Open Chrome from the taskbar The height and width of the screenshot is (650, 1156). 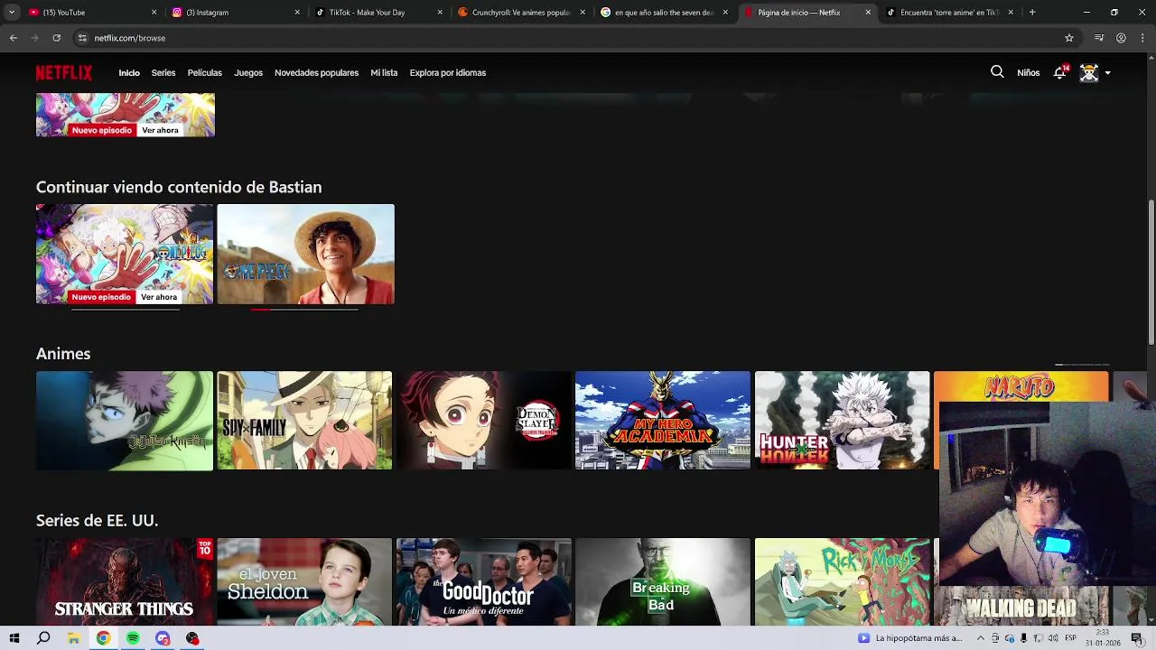tap(103, 638)
